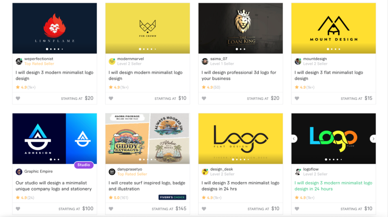Select second slide dot on Loan King image
This screenshot has height=217, width=388.
point(241,49)
